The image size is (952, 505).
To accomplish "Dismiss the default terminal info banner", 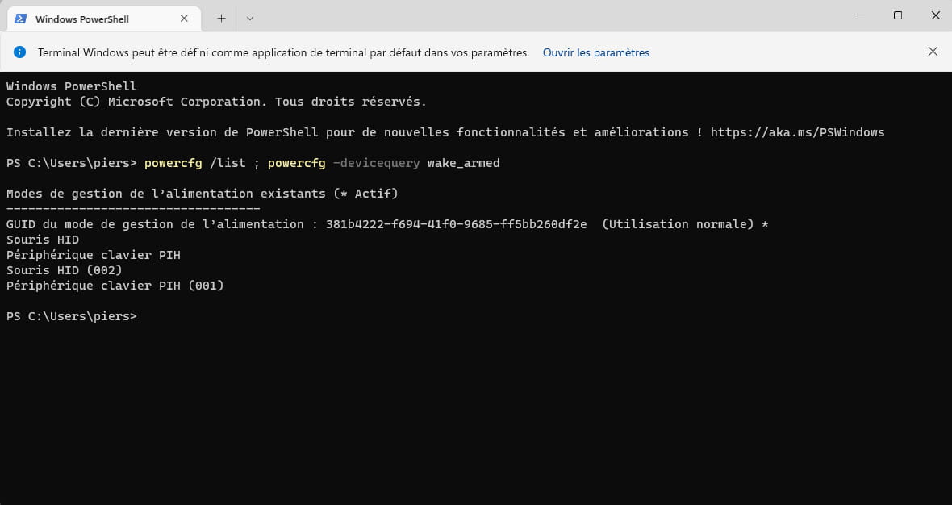I will click(x=933, y=52).
